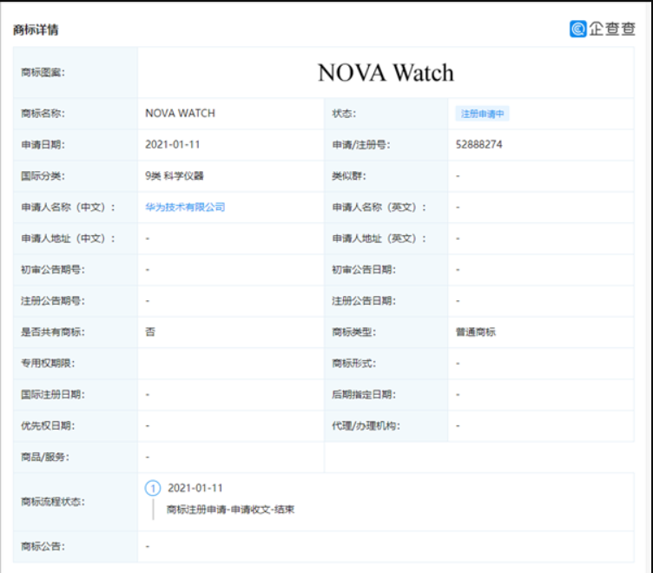Image resolution: width=653 pixels, height=573 pixels.
Task: Click the 初审公告期号 label
Action: (53, 269)
